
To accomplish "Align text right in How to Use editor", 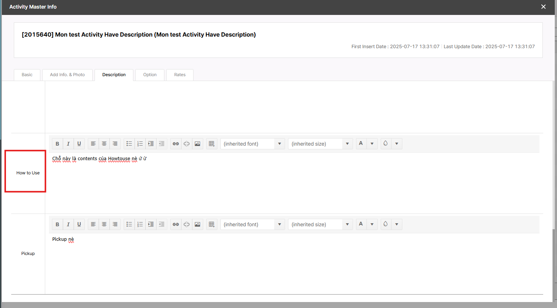I will [115, 144].
